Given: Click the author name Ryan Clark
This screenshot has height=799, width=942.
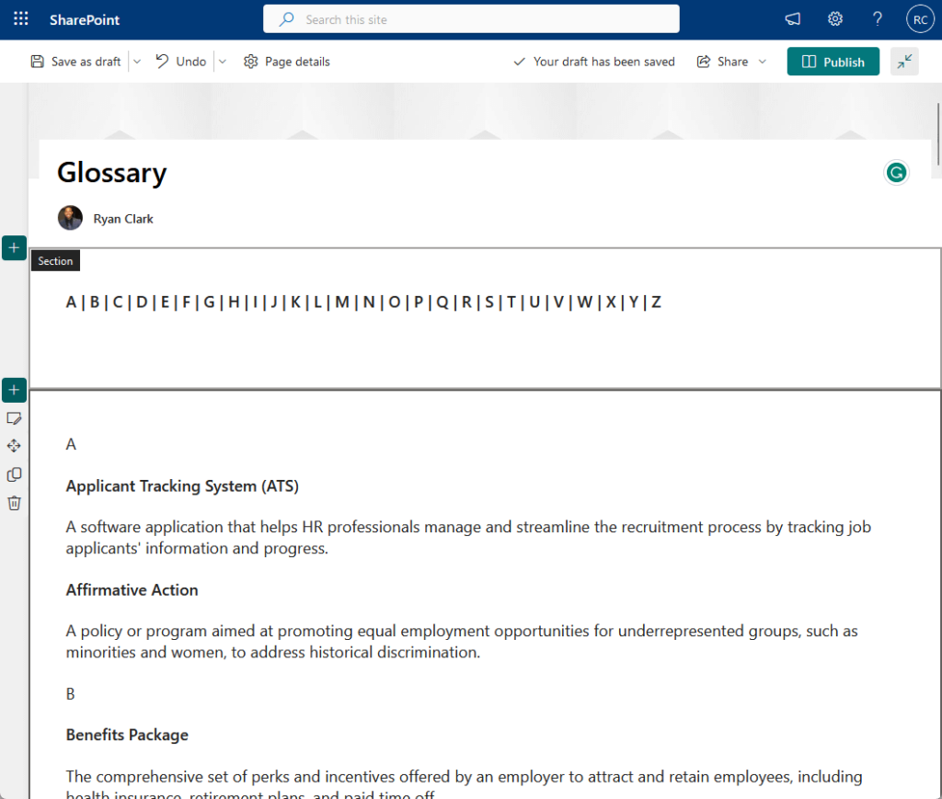Looking at the screenshot, I should pyautogui.click(x=123, y=219).
